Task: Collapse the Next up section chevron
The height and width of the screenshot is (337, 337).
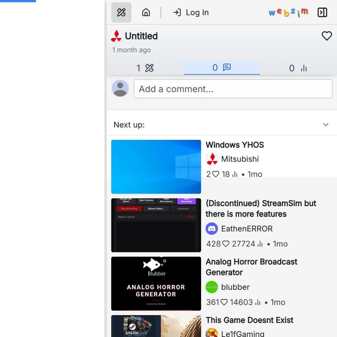Action: tap(326, 125)
